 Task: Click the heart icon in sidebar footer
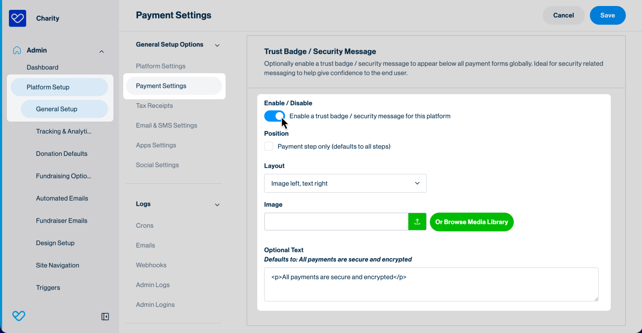(x=18, y=316)
